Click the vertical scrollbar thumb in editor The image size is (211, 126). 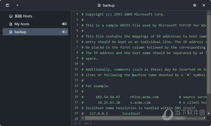[x=209, y=54]
